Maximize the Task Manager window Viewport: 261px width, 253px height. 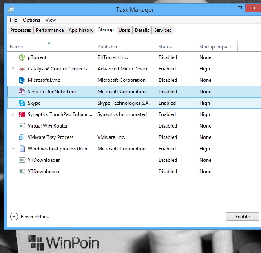(x=240, y=8)
